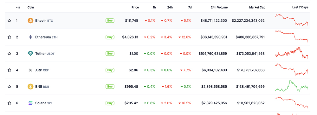Screen dimensions: 317x115
Task: Click the Bitcoin coin logo icon
Action: click(30, 20)
